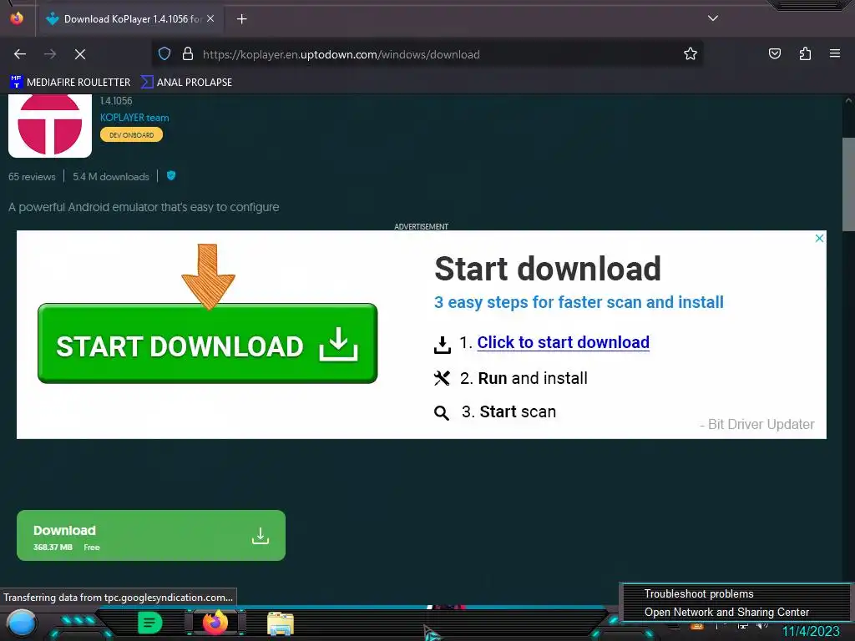Open File Explorer from the taskbar

281,623
